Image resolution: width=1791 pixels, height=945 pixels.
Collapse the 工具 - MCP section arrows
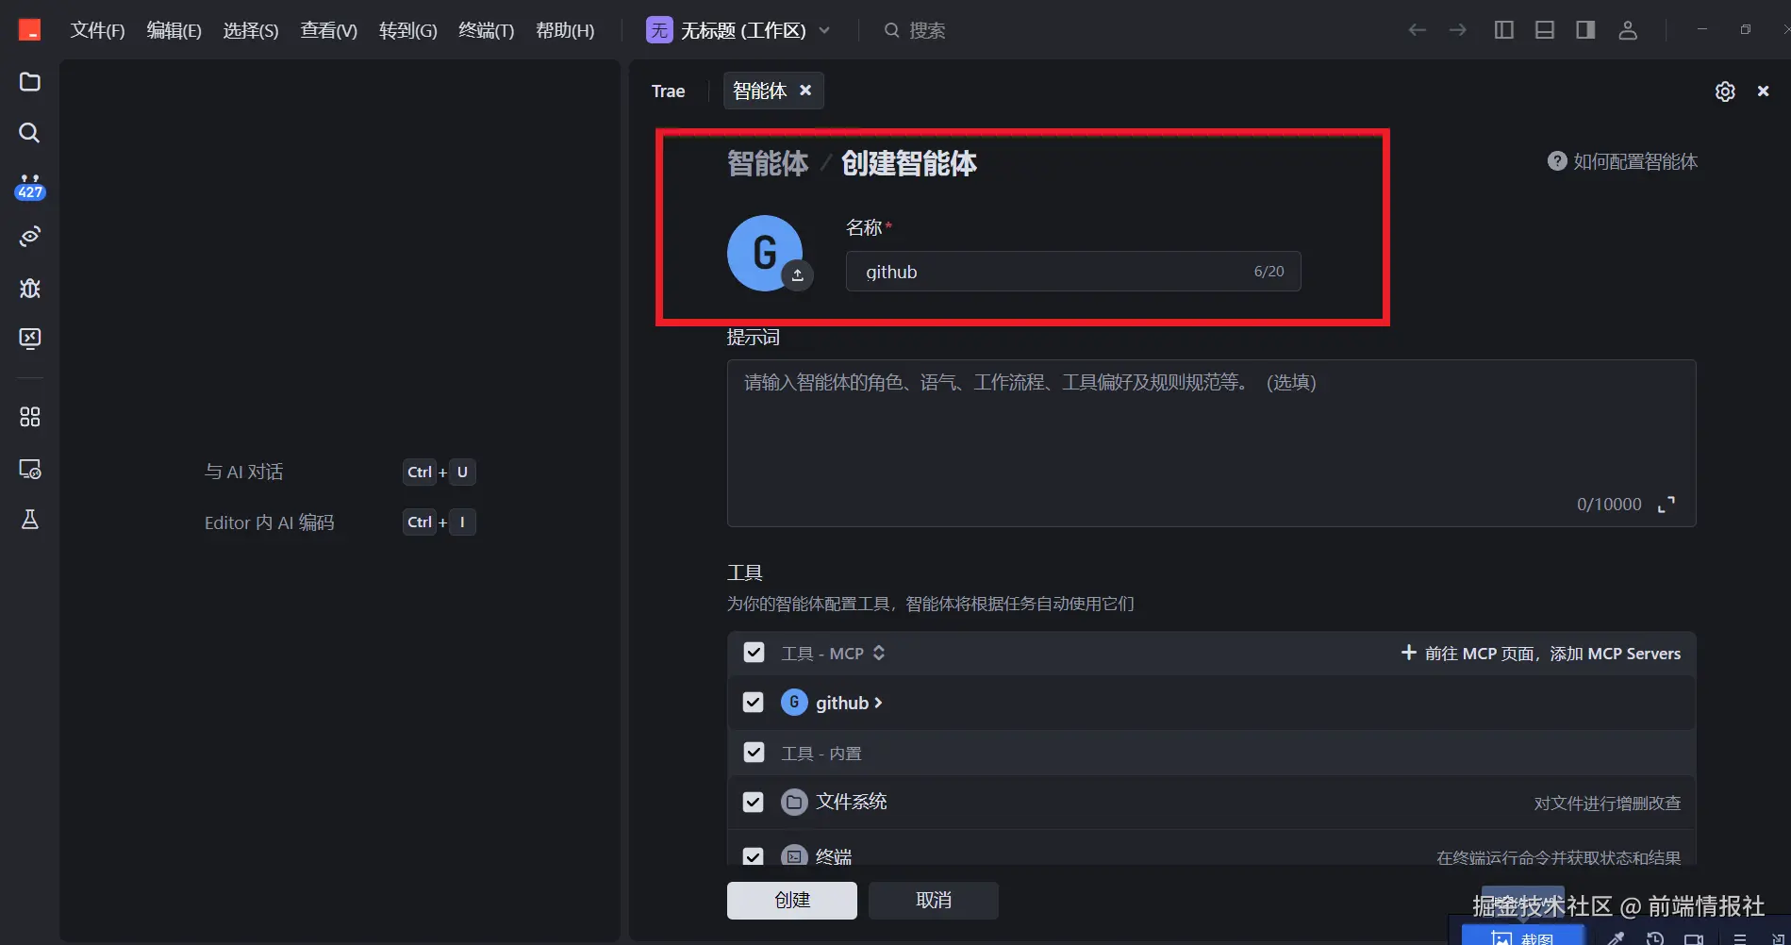point(879,653)
